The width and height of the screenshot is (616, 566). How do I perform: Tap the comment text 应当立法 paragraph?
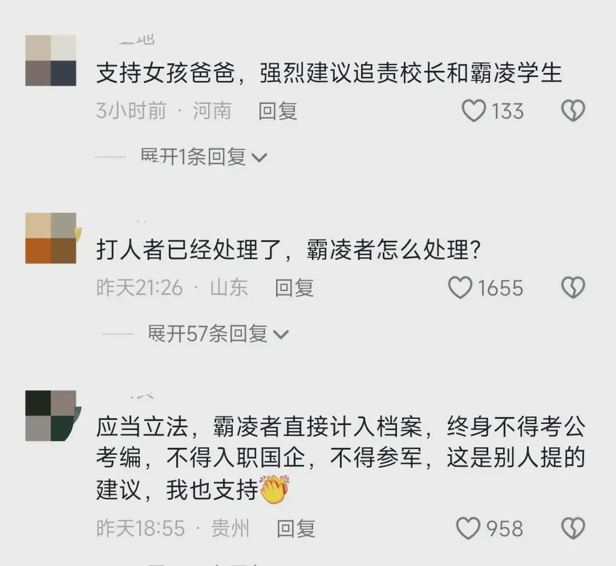tap(341, 458)
